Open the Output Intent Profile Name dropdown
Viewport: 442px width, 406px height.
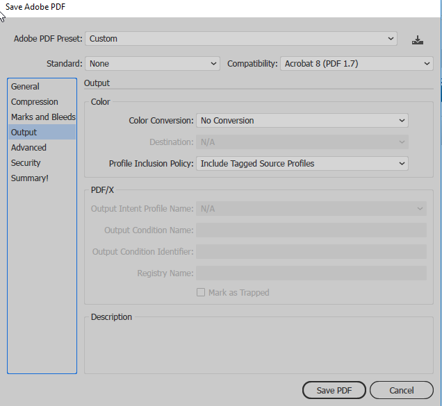[311, 209]
